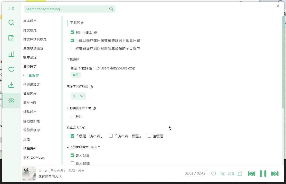Click the settings page vertical scrollbar

(283, 62)
